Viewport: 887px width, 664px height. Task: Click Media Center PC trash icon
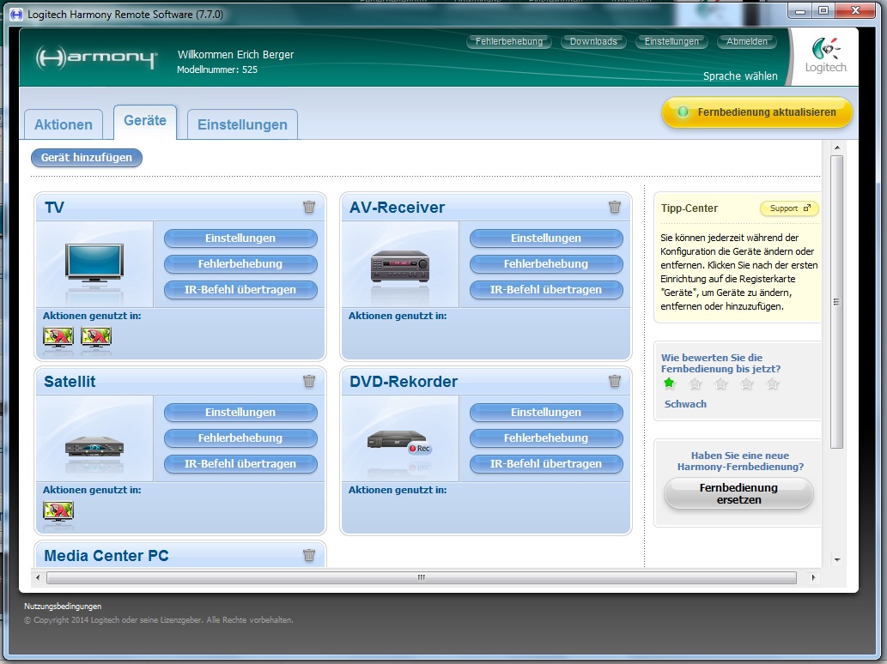click(309, 555)
